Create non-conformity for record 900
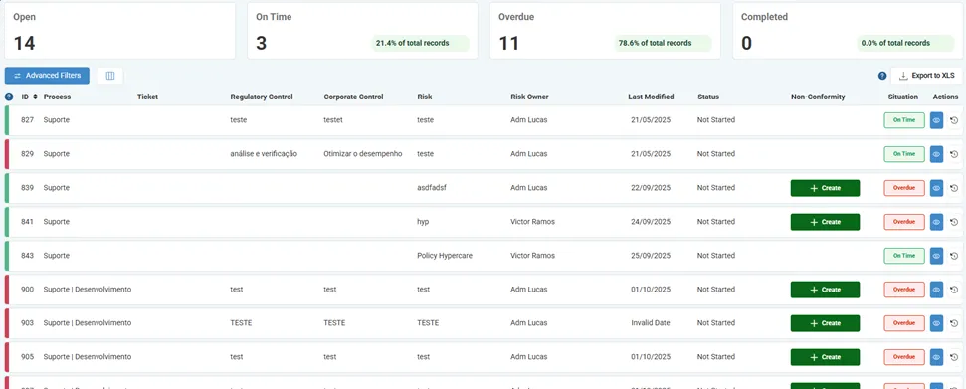The height and width of the screenshot is (389, 966). point(825,290)
